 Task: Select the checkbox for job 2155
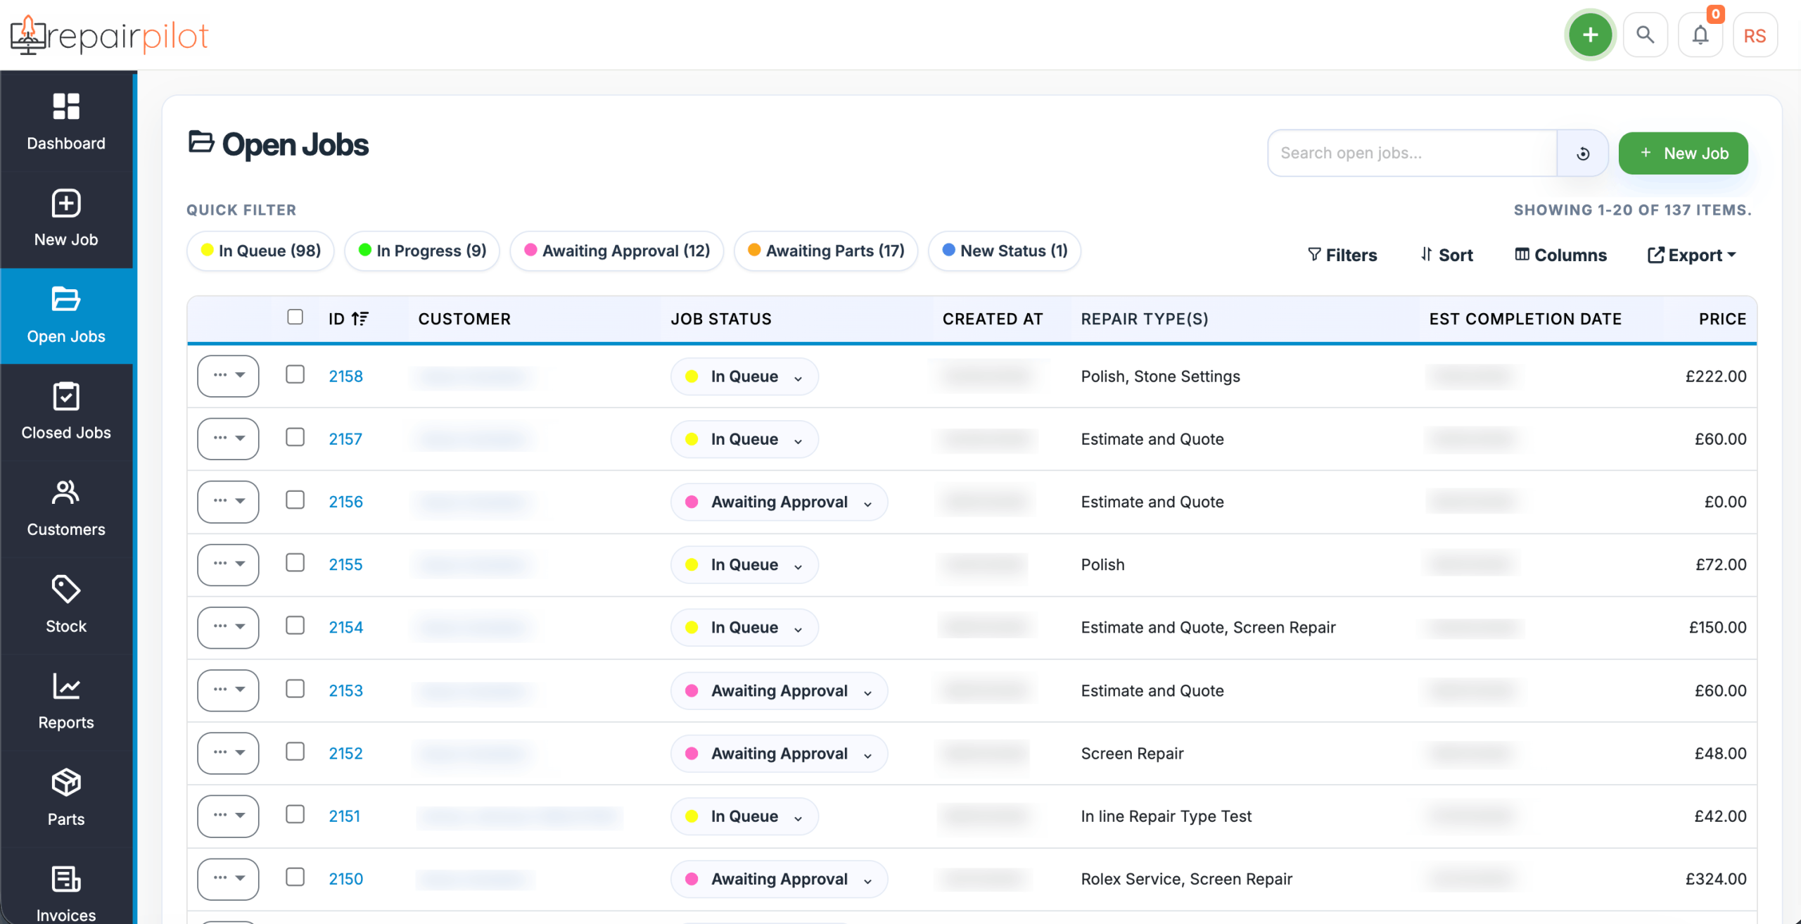[x=295, y=563]
